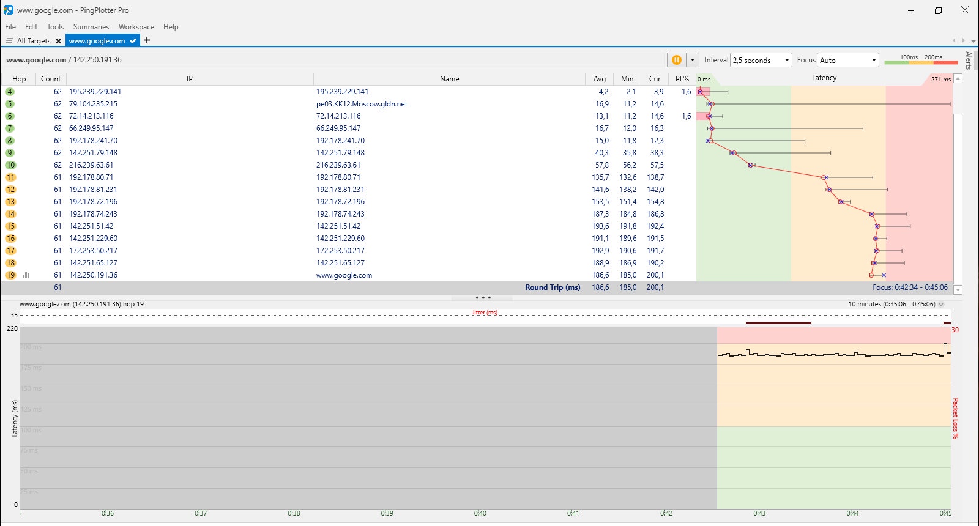
Task: Pause tracing with the orange pause button
Action: click(677, 60)
